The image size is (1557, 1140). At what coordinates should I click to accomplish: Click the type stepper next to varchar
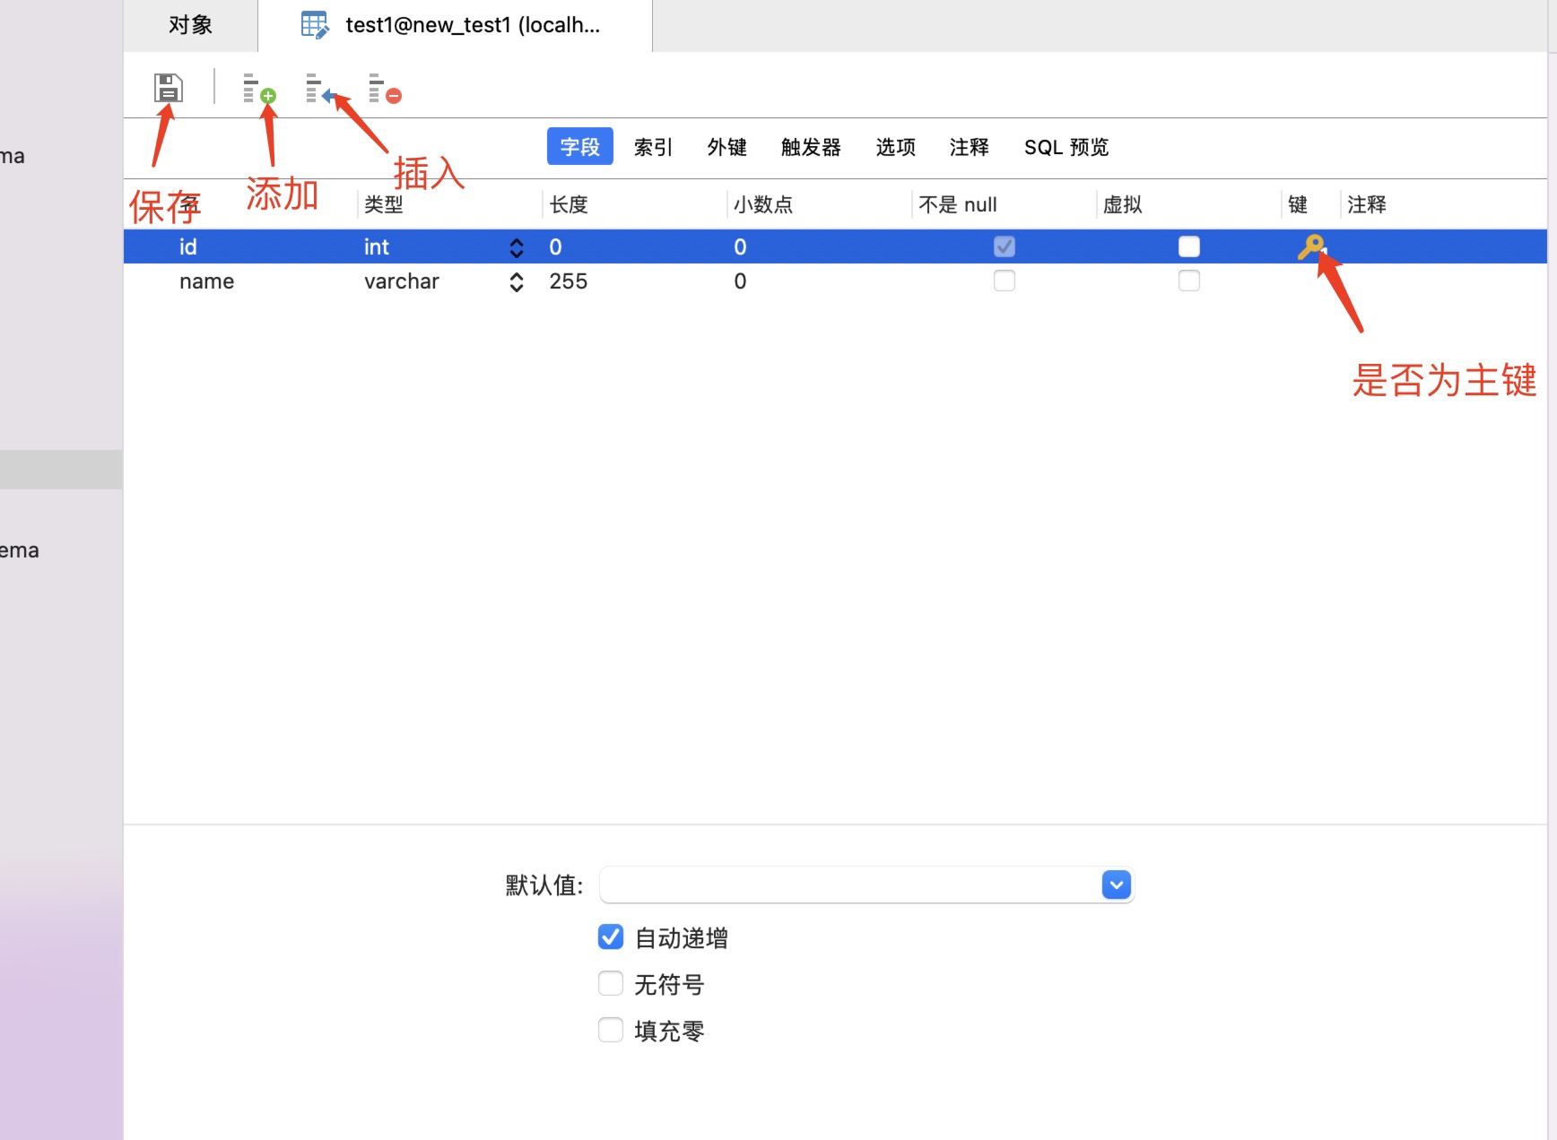pyautogui.click(x=516, y=281)
